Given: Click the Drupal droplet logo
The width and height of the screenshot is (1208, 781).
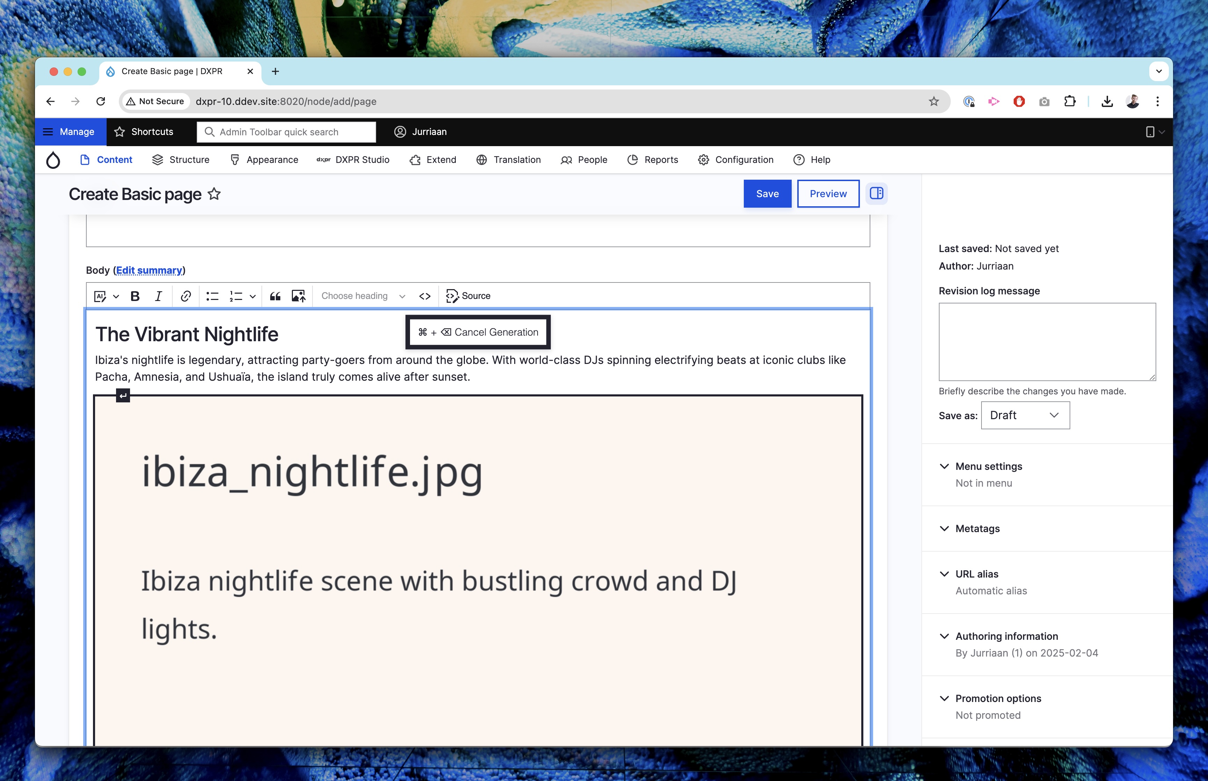Looking at the screenshot, I should (53, 160).
